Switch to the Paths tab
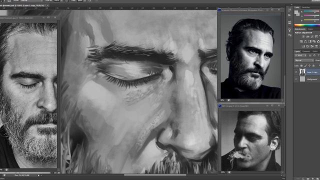This screenshot has width=320, height=180. pyautogui.click(x=315, y=51)
